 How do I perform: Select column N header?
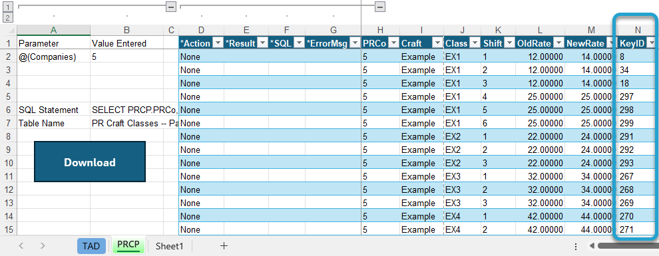click(638, 30)
